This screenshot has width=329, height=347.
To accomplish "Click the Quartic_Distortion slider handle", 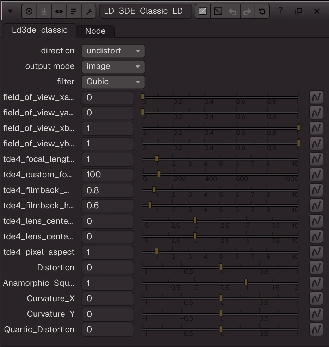I will tap(221, 329).
